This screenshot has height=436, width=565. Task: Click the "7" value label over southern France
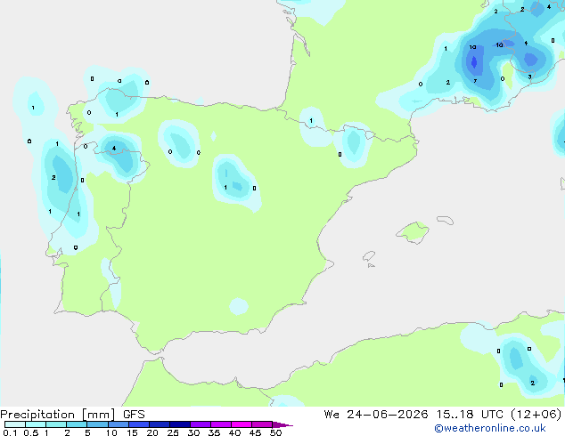coord(475,81)
